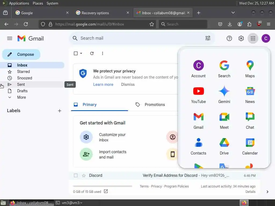Open the System menu
This screenshot has width=275, height=206.
click(52, 3)
